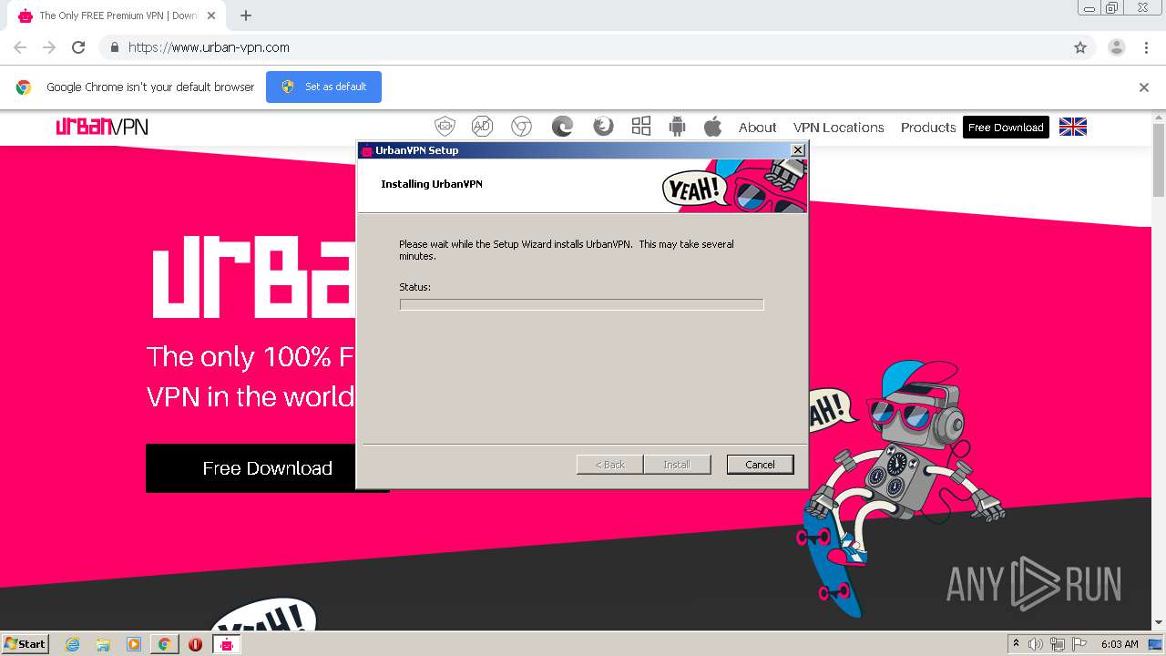Open volume control in system tray
The image size is (1166, 656).
[1036, 644]
